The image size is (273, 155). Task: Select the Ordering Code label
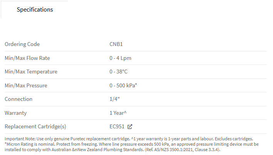tap(22, 44)
